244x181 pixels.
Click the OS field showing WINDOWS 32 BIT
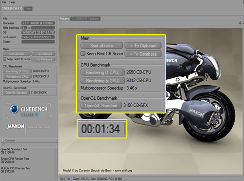click(38, 32)
